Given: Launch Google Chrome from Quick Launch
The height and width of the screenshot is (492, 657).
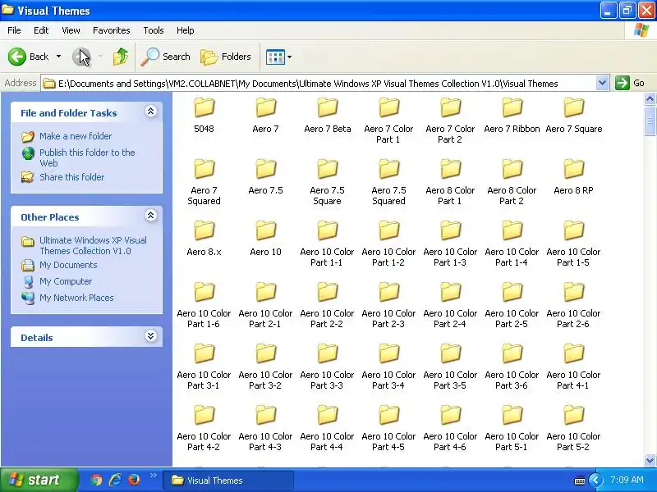Looking at the screenshot, I should [96, 480].
